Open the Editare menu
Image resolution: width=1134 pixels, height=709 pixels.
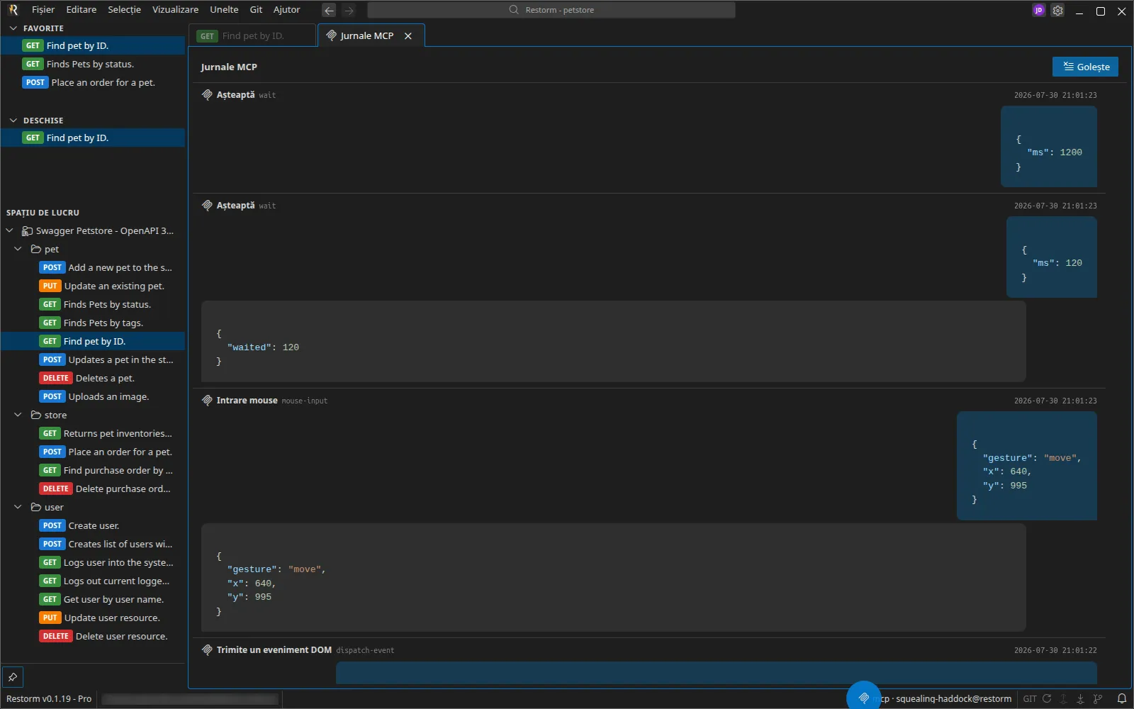point(82,10)
